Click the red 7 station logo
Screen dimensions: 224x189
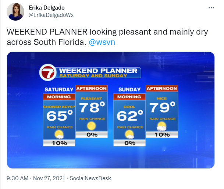click(x=48, y=72)
